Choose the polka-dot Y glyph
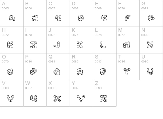The image size is (163, 119). pos(81,98)
